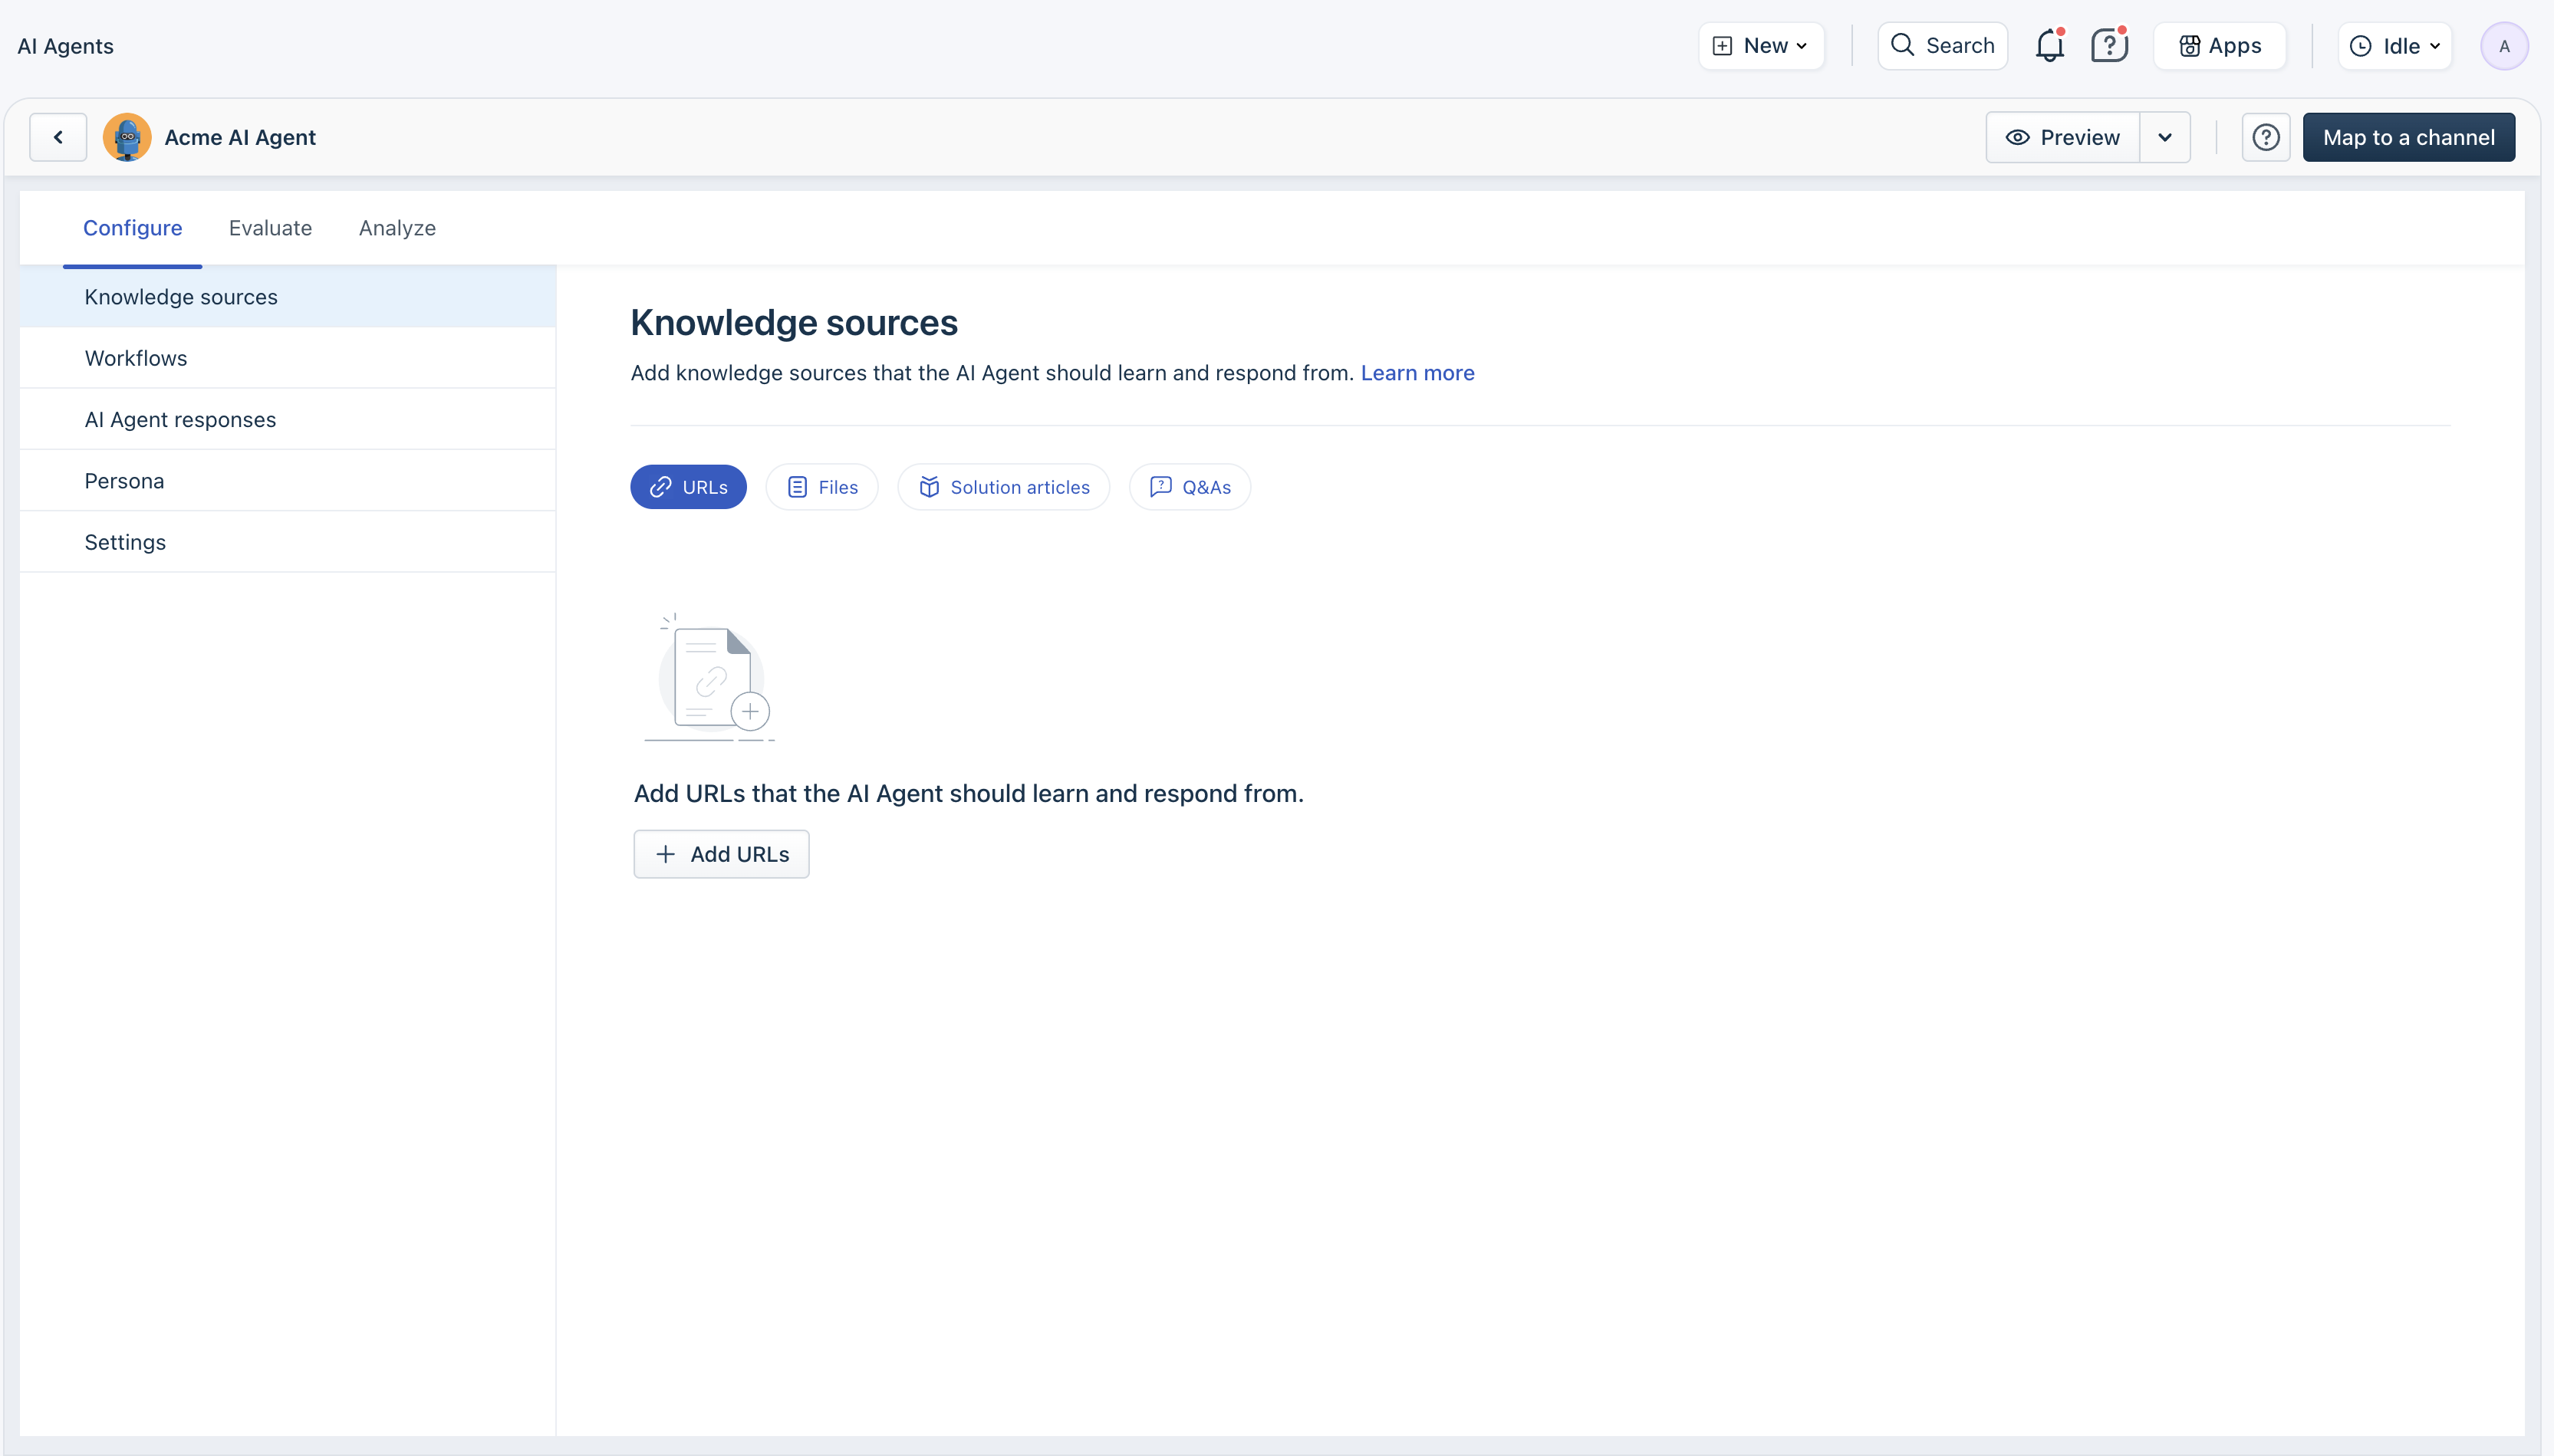
Task: Open the Idle status dropdown
Action: (x=2394, y=46)
